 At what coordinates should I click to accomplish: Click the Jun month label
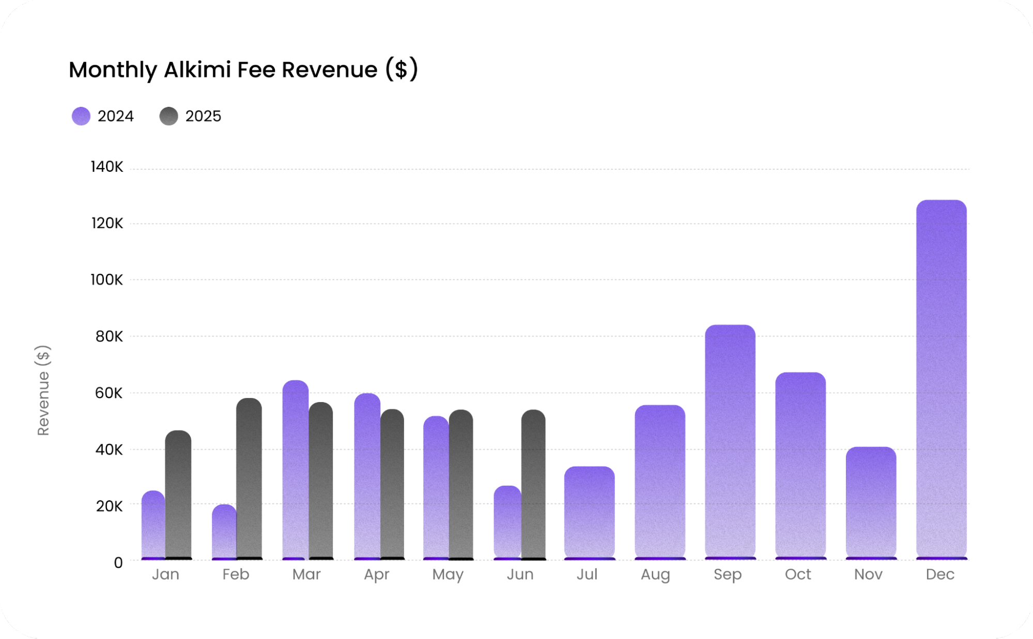point(520,574)
